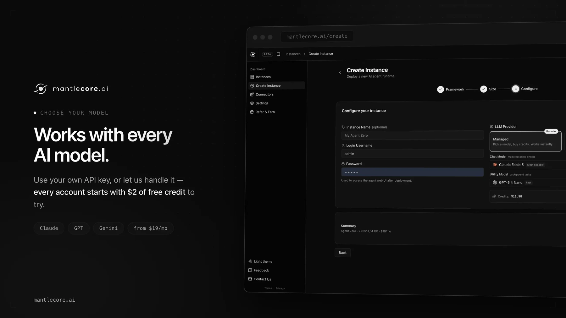Focus the Instance Name input field
Viewport: 566px width, 318px height.
point(413,135)
